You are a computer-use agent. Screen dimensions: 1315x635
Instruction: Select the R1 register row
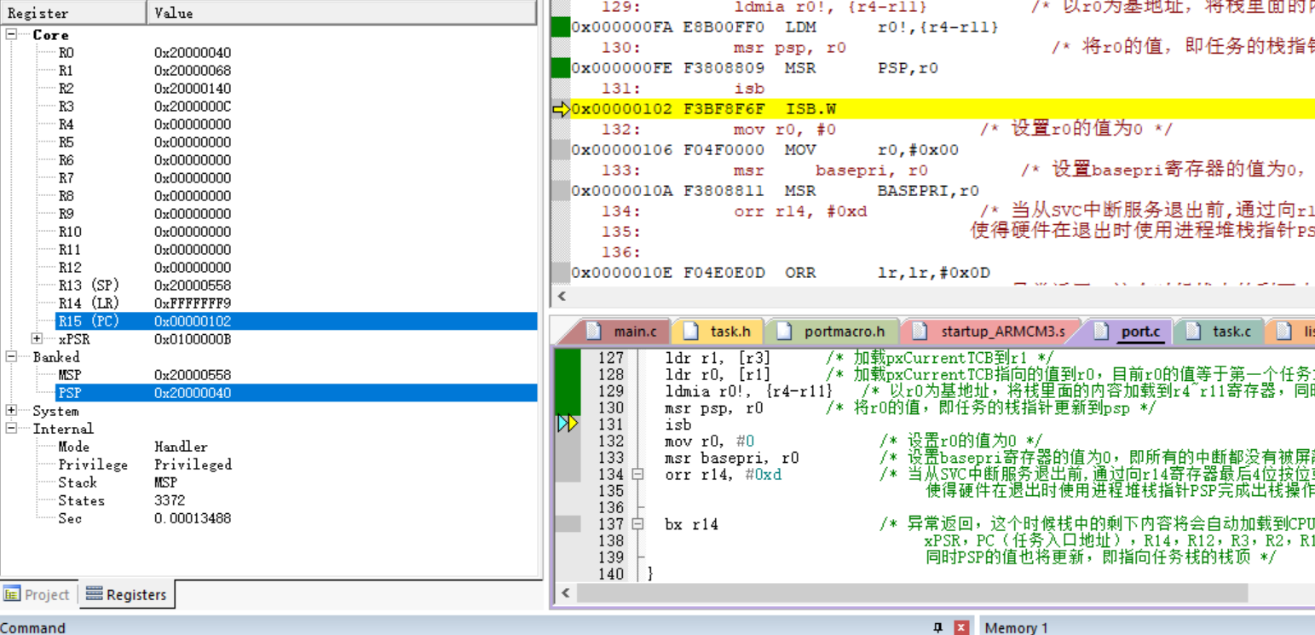[x=269, y=71]
